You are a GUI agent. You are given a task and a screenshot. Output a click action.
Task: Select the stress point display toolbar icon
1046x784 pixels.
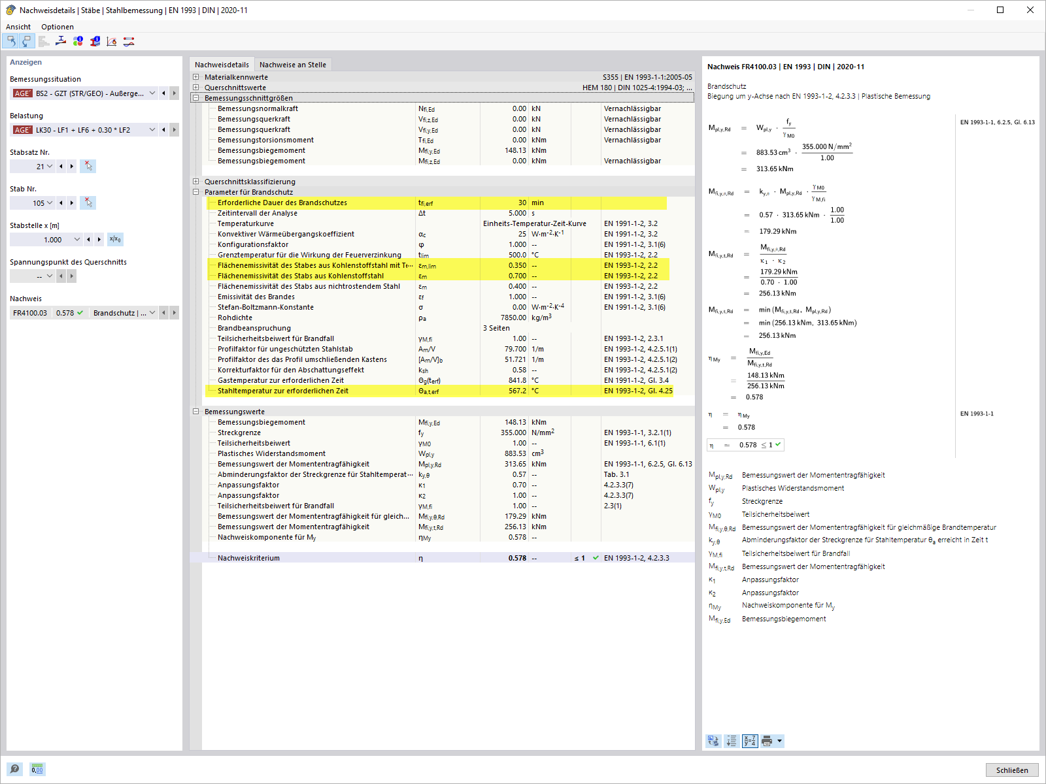click(61, 41)
